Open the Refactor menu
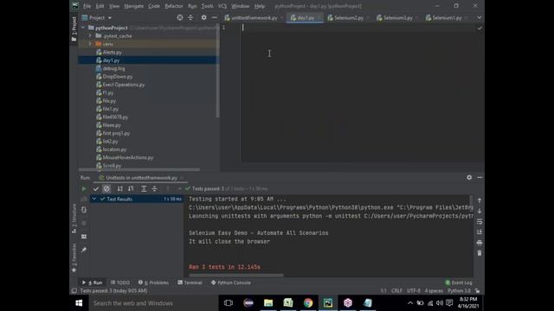The height and width of the screenshot is (311, 554). click(x=174, y=6)
